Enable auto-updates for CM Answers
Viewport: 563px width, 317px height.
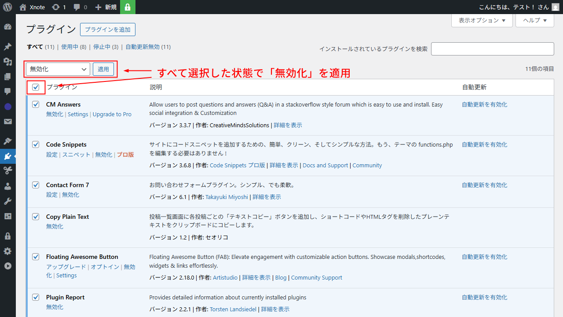484,104
